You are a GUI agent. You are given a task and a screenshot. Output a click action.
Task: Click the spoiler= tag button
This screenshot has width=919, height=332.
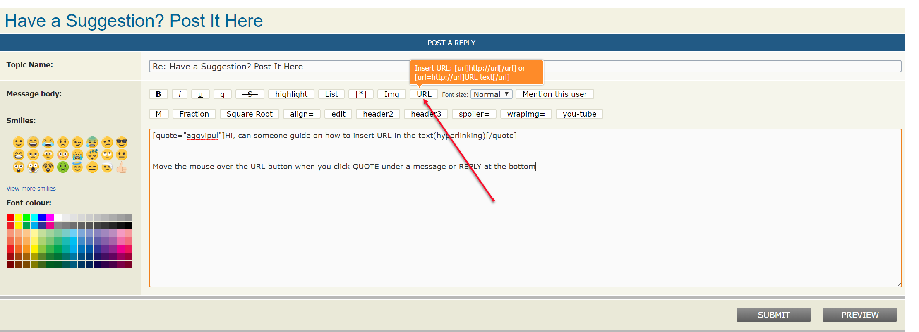click(x=474, y=114)
